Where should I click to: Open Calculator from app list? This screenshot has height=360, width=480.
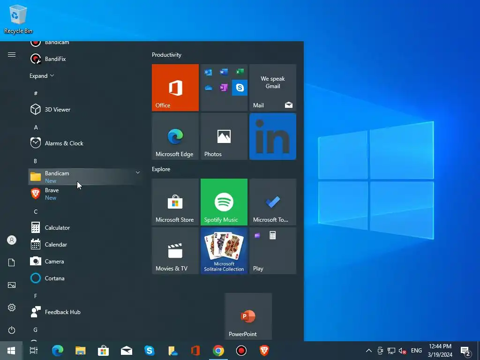85,227
